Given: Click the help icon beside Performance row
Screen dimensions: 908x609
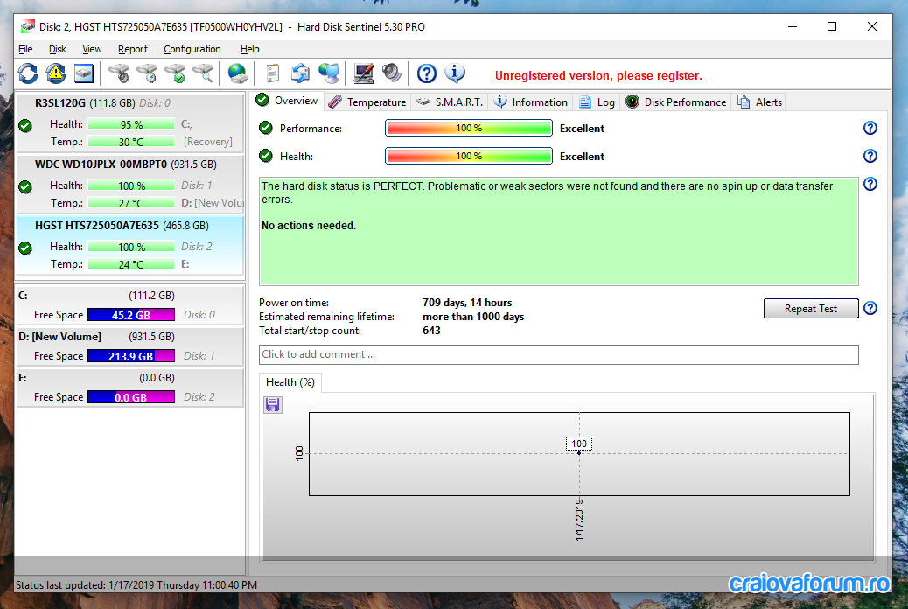Looking at the screenshot, I should pyautogui.click(x=870, y=128).
